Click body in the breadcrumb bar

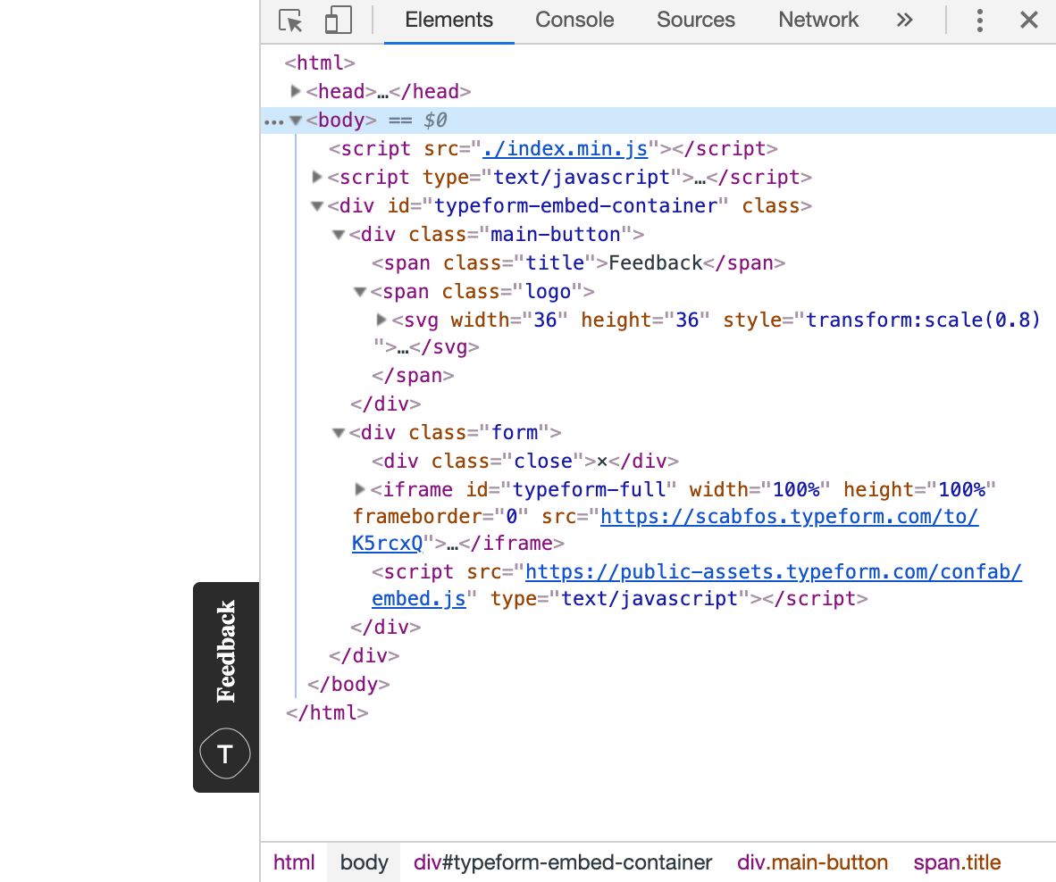point(364,862)
